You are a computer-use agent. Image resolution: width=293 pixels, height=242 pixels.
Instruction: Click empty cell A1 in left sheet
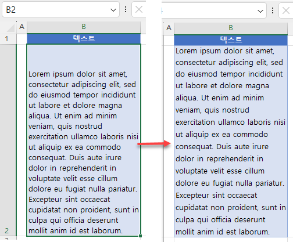pos(22,39)
